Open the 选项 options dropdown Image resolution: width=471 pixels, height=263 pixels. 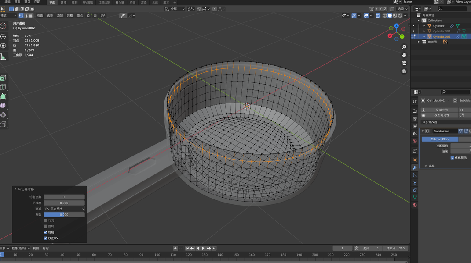point(402,9)
